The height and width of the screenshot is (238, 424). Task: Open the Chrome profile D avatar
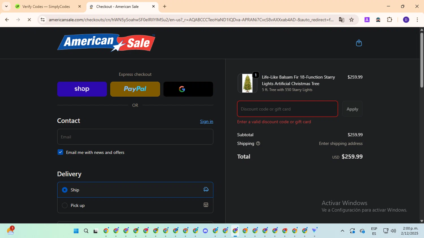[x=406, y=20]
